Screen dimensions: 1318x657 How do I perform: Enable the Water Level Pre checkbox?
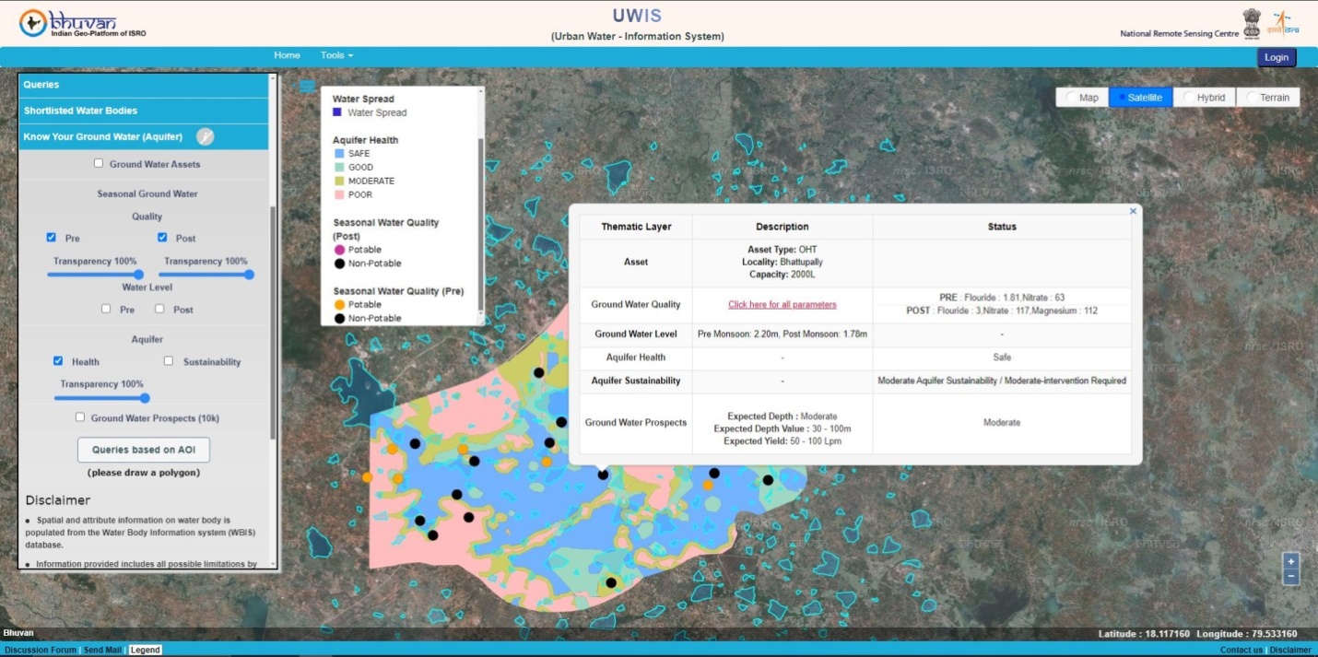tap(107, 309)
